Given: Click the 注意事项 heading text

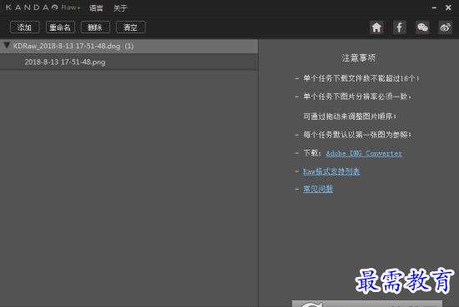Looking at the screenshot, I should 359,57.
